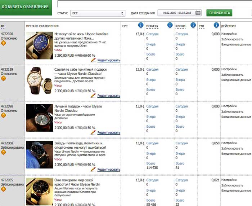The height and width of the screenshot is (206, 252).
Task: Click the Добавить объявление button
Action: coord(26,8)
